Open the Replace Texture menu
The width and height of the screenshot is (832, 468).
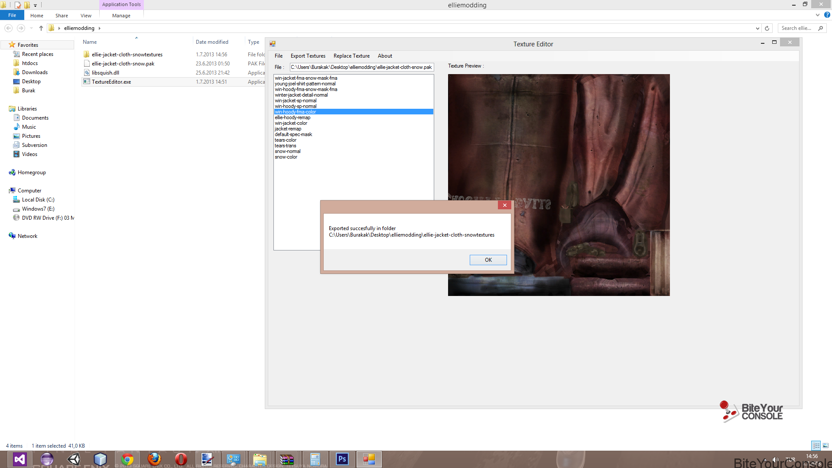coord(351,56)
